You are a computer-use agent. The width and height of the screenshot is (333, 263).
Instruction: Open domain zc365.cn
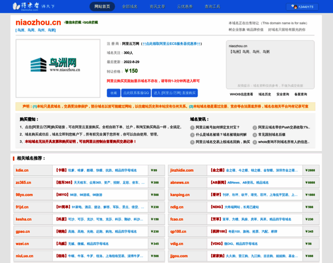click(23, 183)
